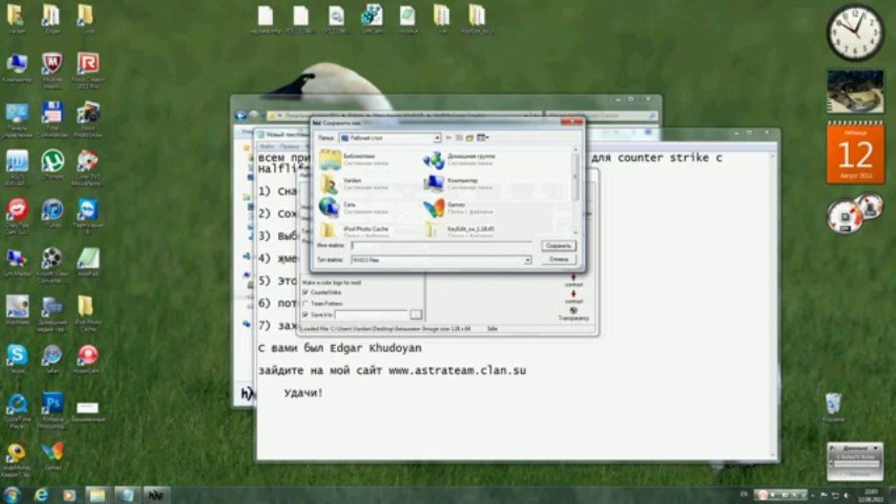The width and height of the screenshot is (896, 504).
Task: Click the slideshow picture gadget
Action: [x=855, y=91]
